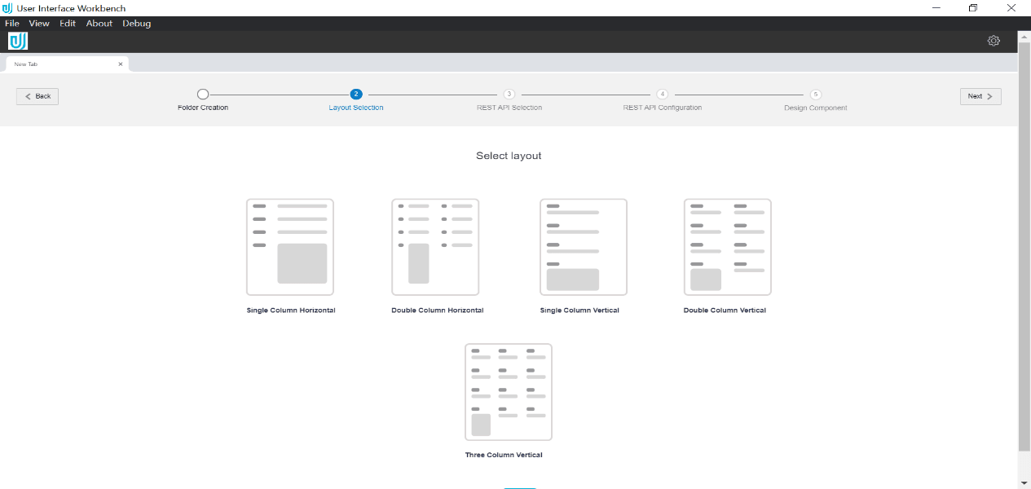Click the Back button
Image resolution: width=1031 pixels, height=489 pixels.
37,95
